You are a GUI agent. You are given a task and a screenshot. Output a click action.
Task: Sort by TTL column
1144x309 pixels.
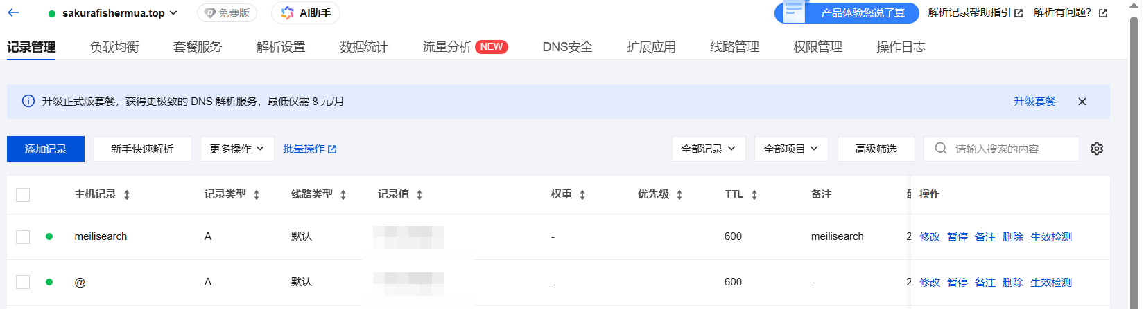coord(754,195)
